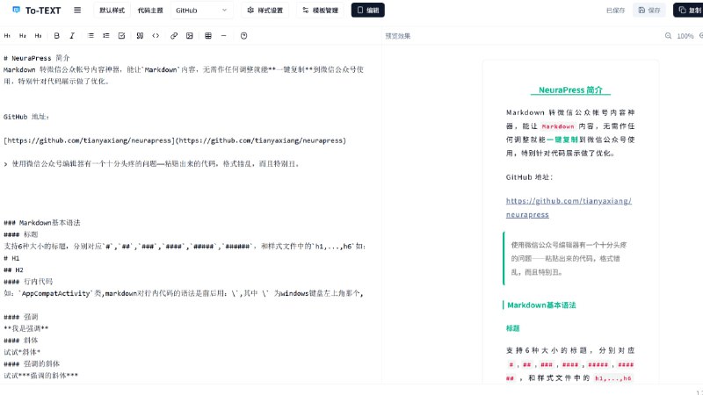Insert a task checklist item
The height and width of the screenshot is (395, 703).
(x=121, y=36)
